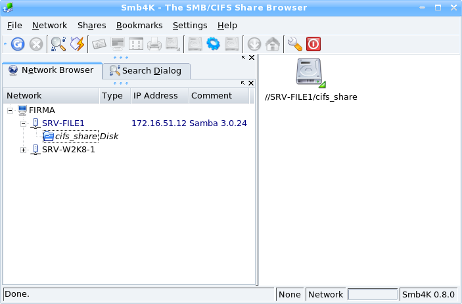The image size is (462, 304).
Task: Open configuration with the wrench icon
Action: click(x=294, y=44)
